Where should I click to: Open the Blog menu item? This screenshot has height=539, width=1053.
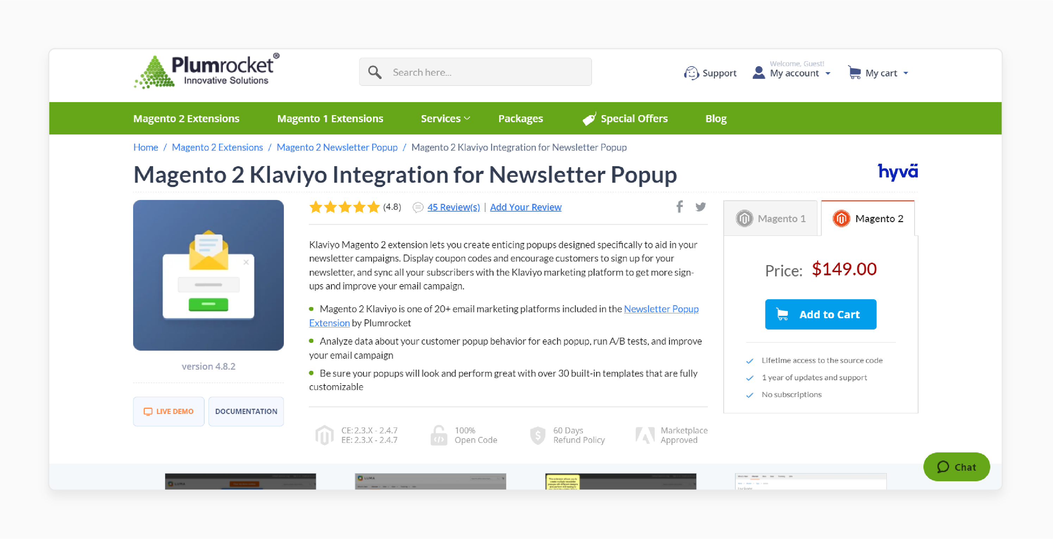click(716, 119)
